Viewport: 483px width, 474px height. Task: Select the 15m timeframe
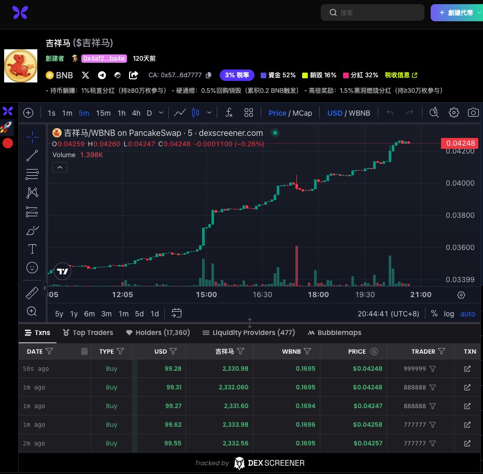tap(103, 113)
